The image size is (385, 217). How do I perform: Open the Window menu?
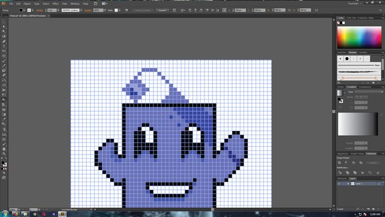[75, 4]
